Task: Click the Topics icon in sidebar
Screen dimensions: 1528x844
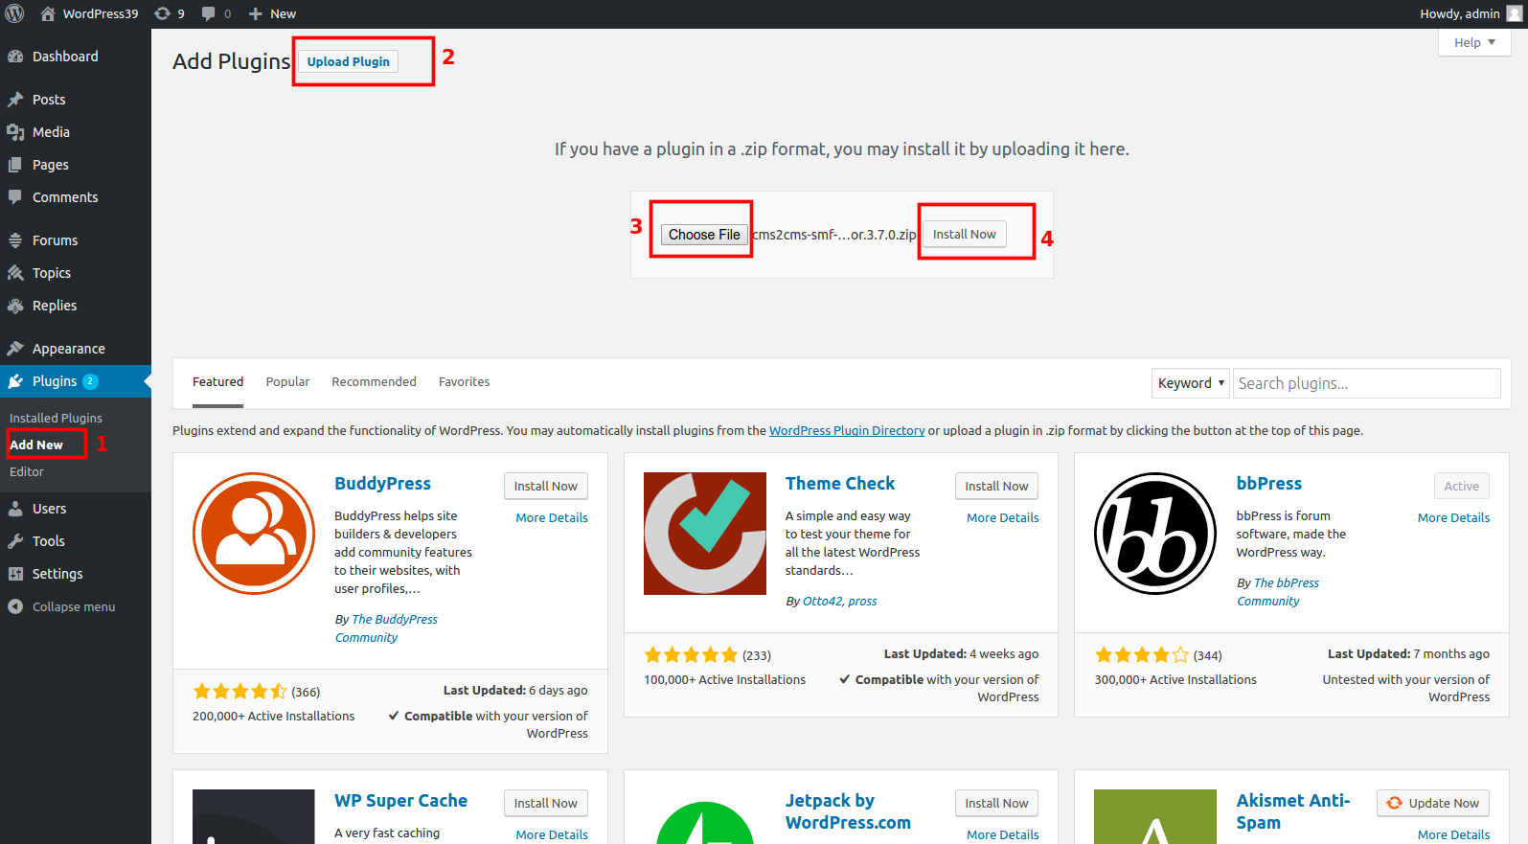Action: (15, 273)
